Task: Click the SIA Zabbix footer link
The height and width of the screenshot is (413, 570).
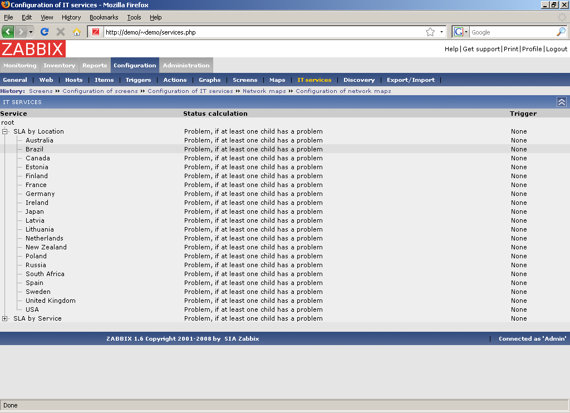Action: point(242,338)
